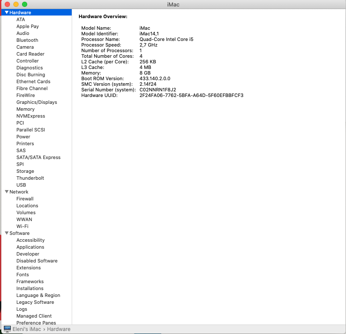This screenshot has height=334, width=346.
Task: Open Firewall settings info
Action: click(25, 199)
